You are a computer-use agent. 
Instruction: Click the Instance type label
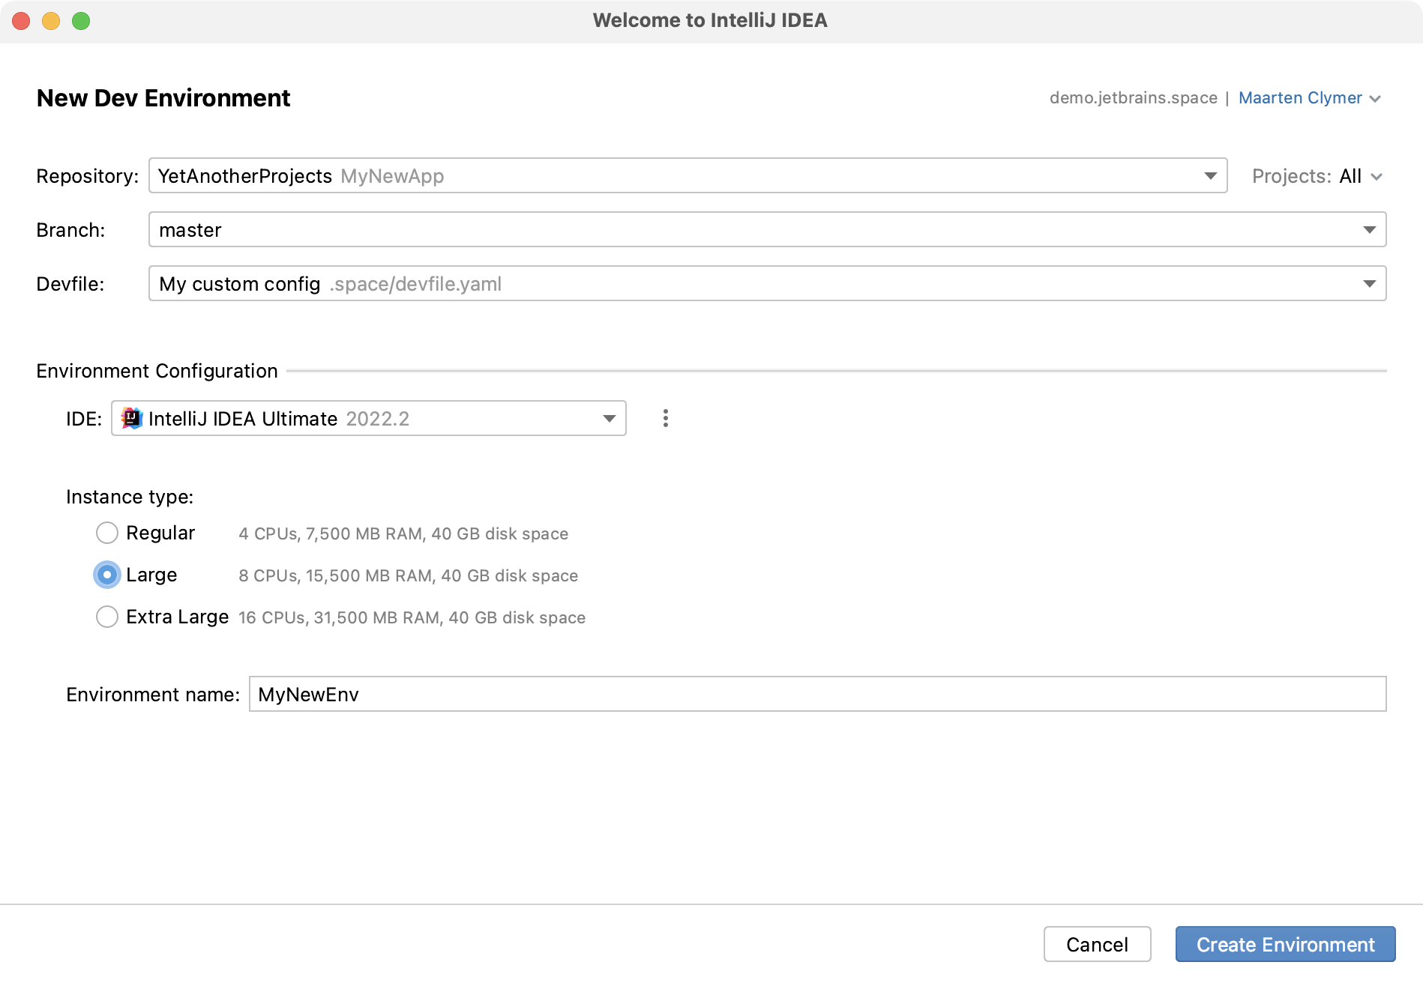(x=130, y=497)
